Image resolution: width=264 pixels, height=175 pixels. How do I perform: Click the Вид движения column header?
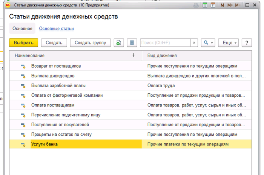196,56
